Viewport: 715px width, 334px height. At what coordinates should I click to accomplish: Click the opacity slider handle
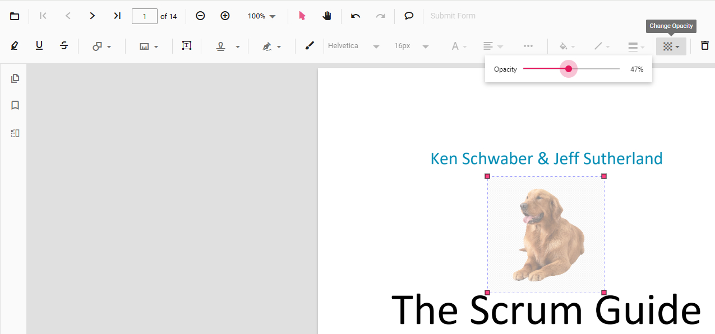(569, 69)
